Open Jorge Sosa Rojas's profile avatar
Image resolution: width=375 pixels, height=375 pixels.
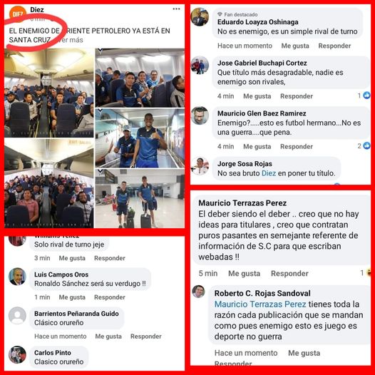(200, 166)
